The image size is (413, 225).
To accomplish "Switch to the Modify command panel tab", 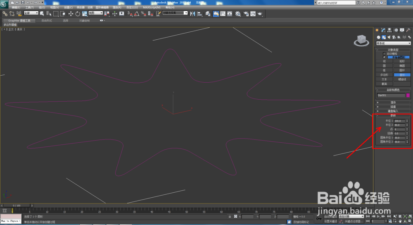I will point(383,30).
